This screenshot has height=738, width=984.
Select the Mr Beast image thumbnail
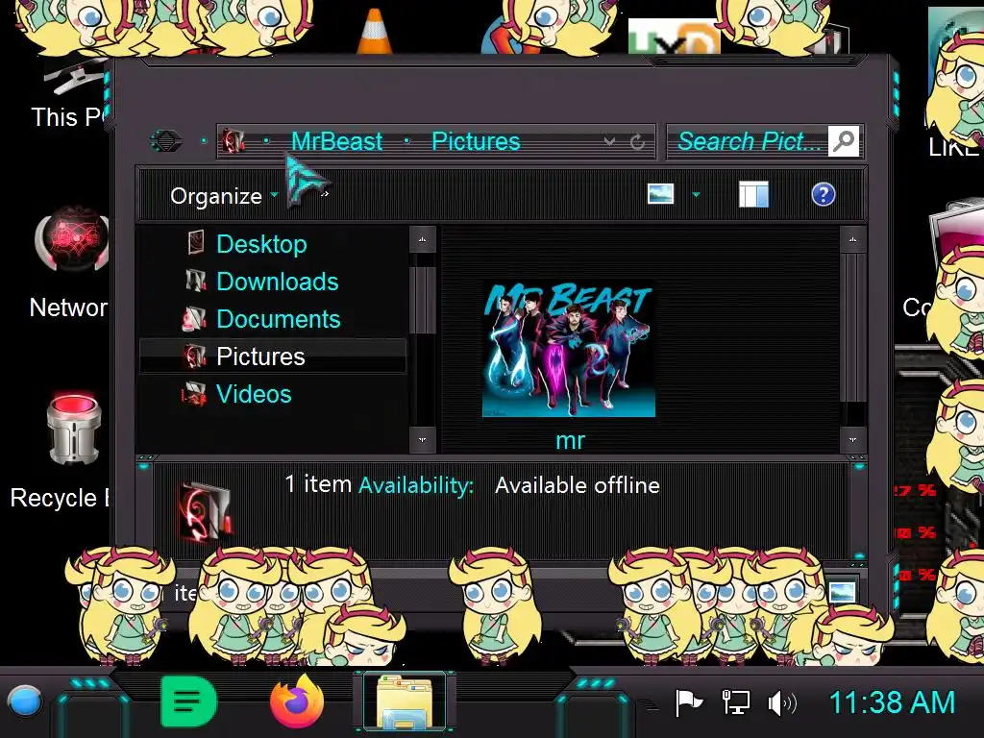tap(569, 350)
